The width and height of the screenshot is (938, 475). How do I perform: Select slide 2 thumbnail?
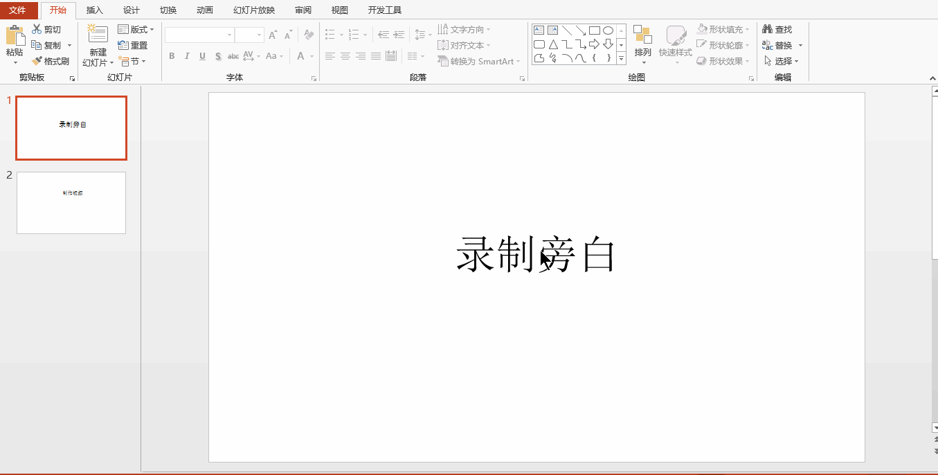pyautogui.click(x=71, y=203)
